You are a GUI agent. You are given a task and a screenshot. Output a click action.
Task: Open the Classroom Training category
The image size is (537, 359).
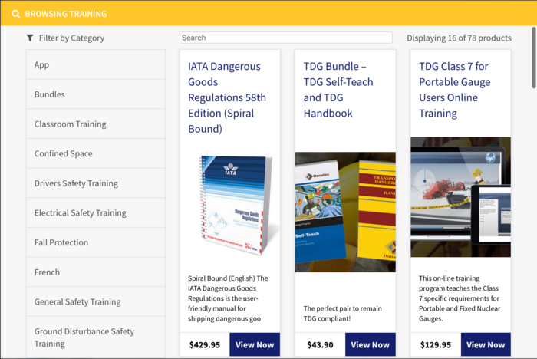[x=96, y=124]
